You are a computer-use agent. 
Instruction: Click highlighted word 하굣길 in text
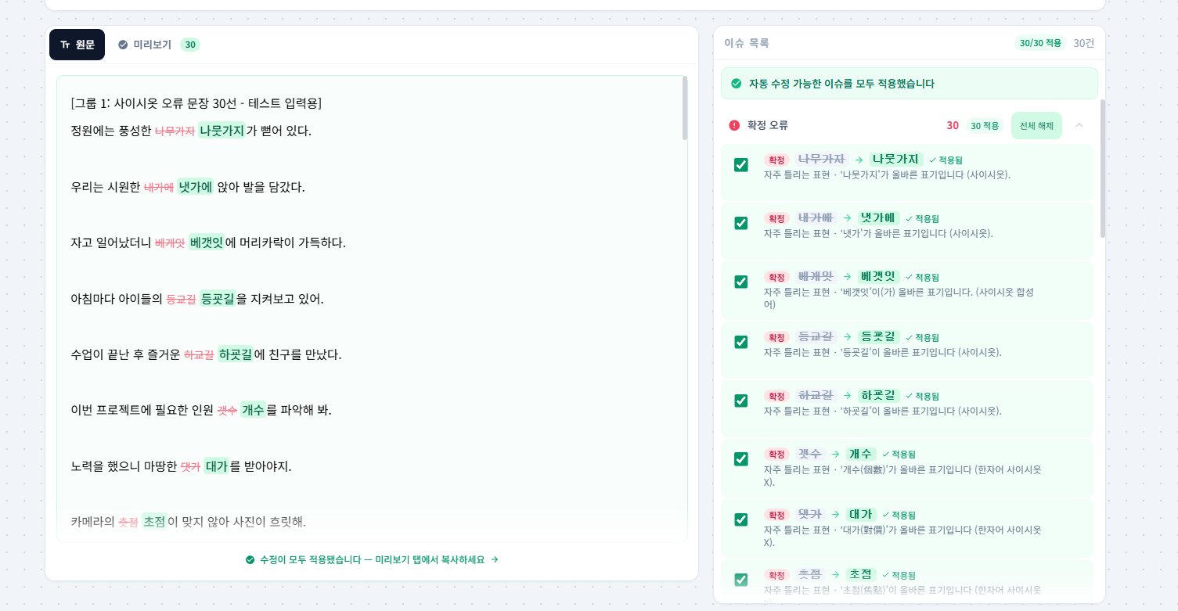point(236,354)
